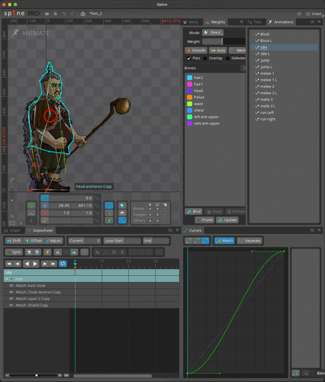This screenshot has height=382, width=325.
Task: Click the dopesheet lock icon
Action: 57,252
